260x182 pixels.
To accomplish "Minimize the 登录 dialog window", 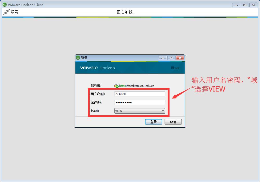I will coord(163,58).
